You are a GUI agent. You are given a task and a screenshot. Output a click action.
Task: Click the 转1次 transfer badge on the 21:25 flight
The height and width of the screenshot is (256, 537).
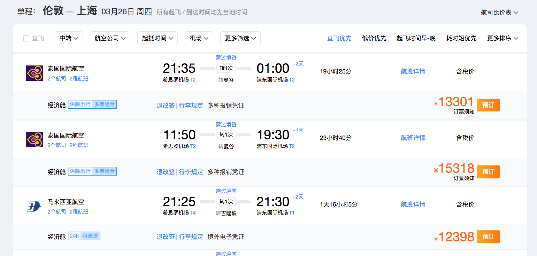pos(226,202)
